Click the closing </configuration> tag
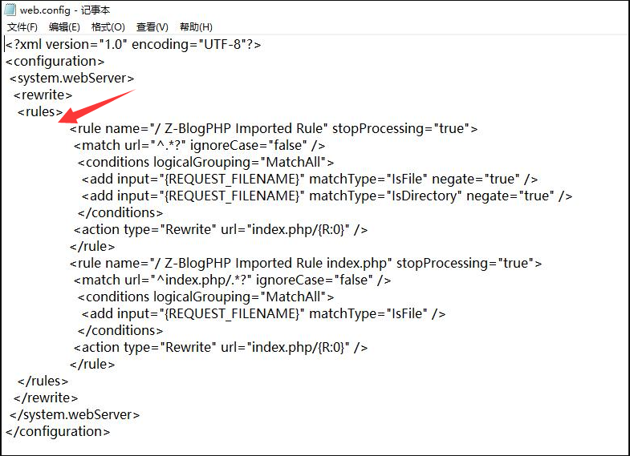 [57, 431]
